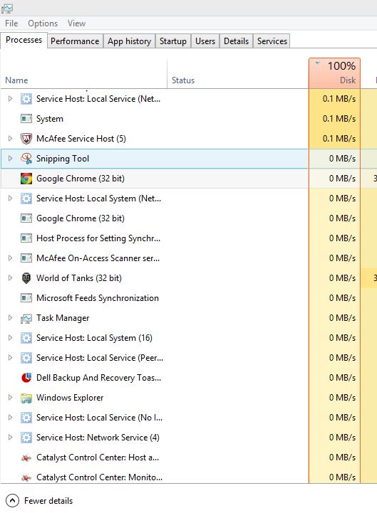377x513 pixels.
Task: Click the Catalyst Control Center Host icon
Action: coord(26,458)
